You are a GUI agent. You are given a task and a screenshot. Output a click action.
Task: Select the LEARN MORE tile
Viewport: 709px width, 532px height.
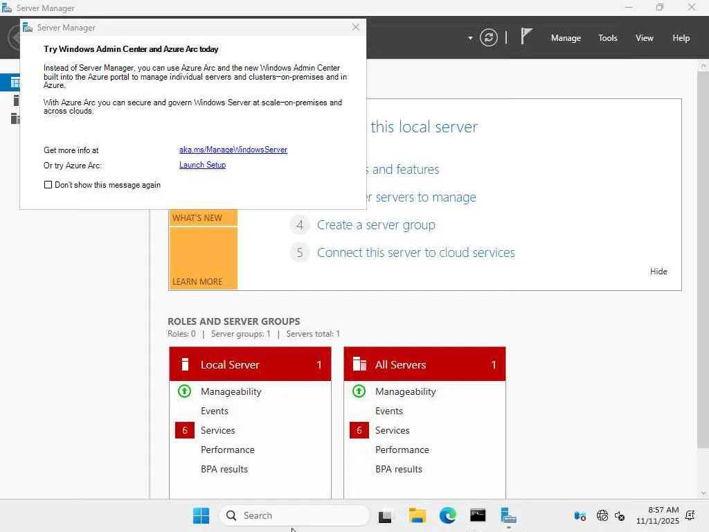(203, 258)
